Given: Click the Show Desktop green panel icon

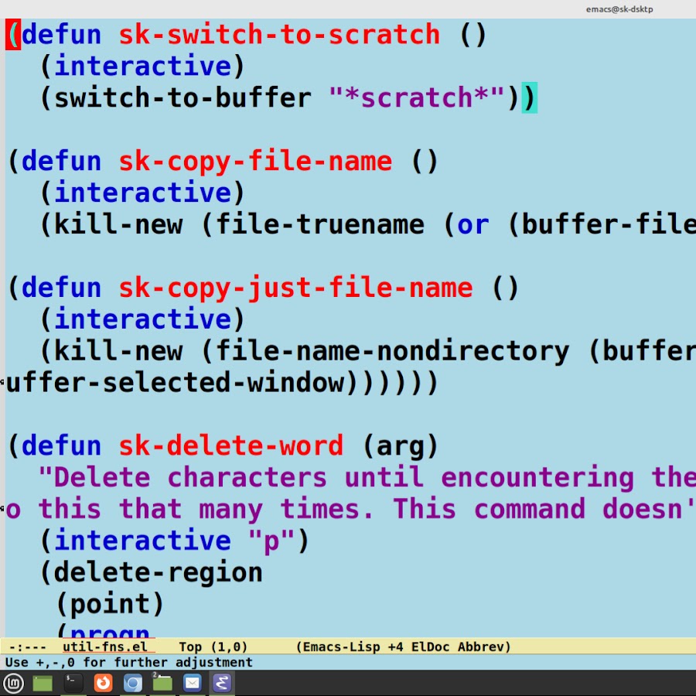Looking at the screenshot, I should [43, 683].
